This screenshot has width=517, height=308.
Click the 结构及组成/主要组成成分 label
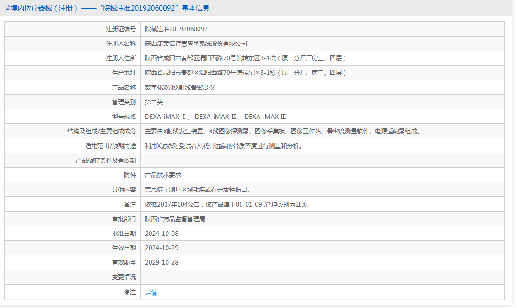point(102,131)
